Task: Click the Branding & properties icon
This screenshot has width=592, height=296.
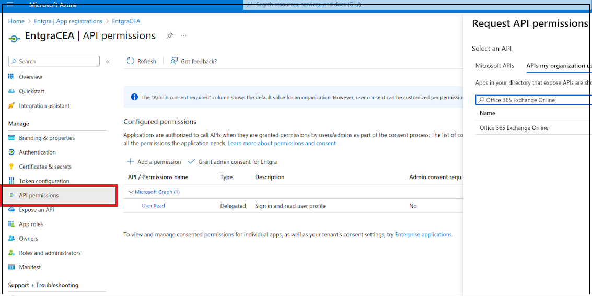Action: pyautogui.click(x=11, y=138)
